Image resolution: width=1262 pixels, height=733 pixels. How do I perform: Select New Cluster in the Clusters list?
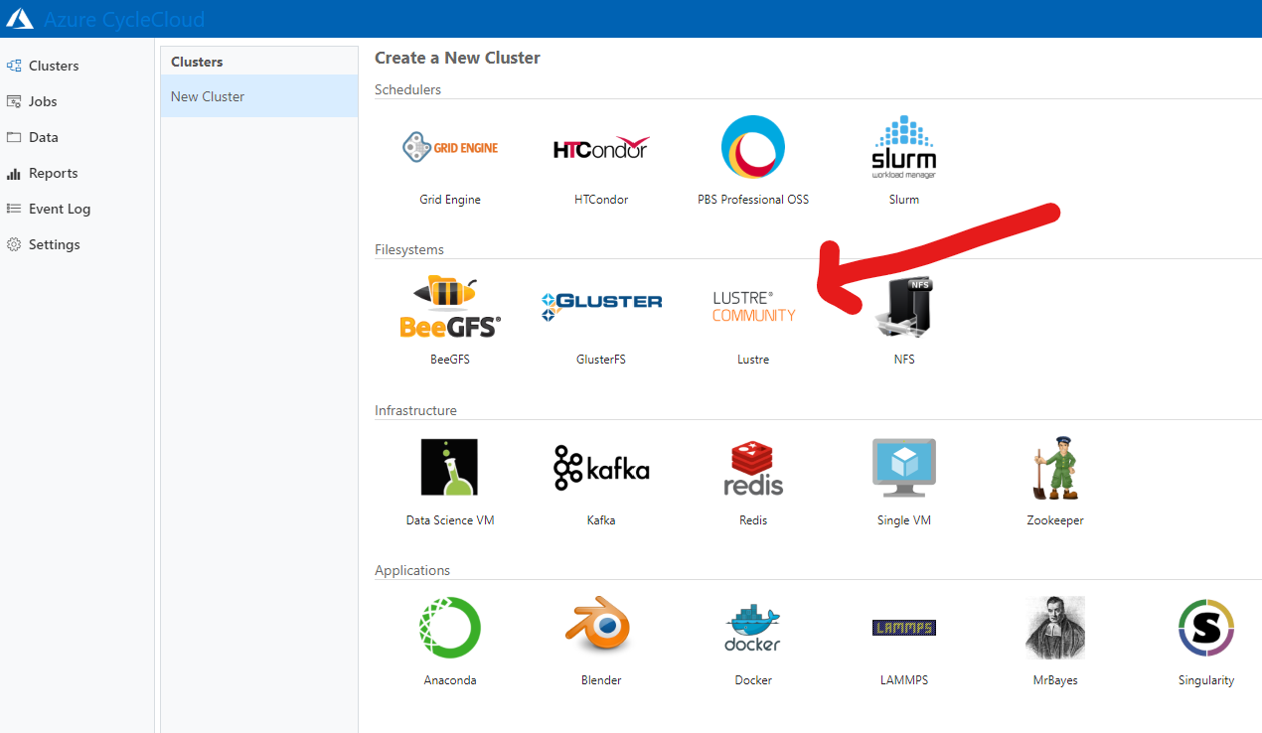[x=259, y=96]
